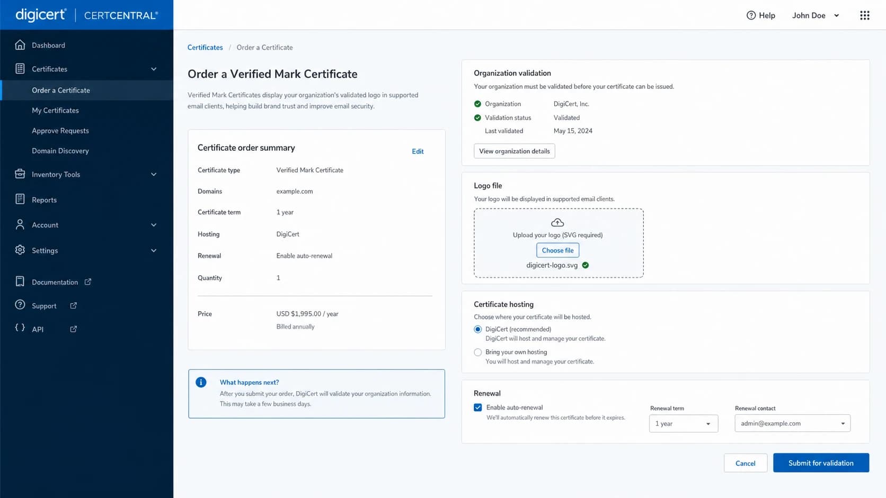This screenshot has width=886, height=498.
Task: Click the Order a Certificate breadcrumb text
Action: click(x=264, y=48)
